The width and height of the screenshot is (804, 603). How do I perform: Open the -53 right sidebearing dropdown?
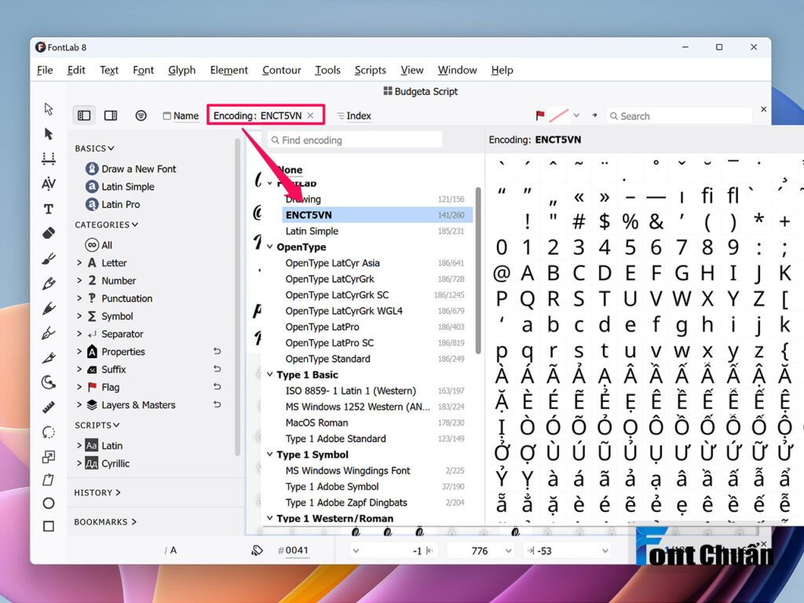coord(605,550)
